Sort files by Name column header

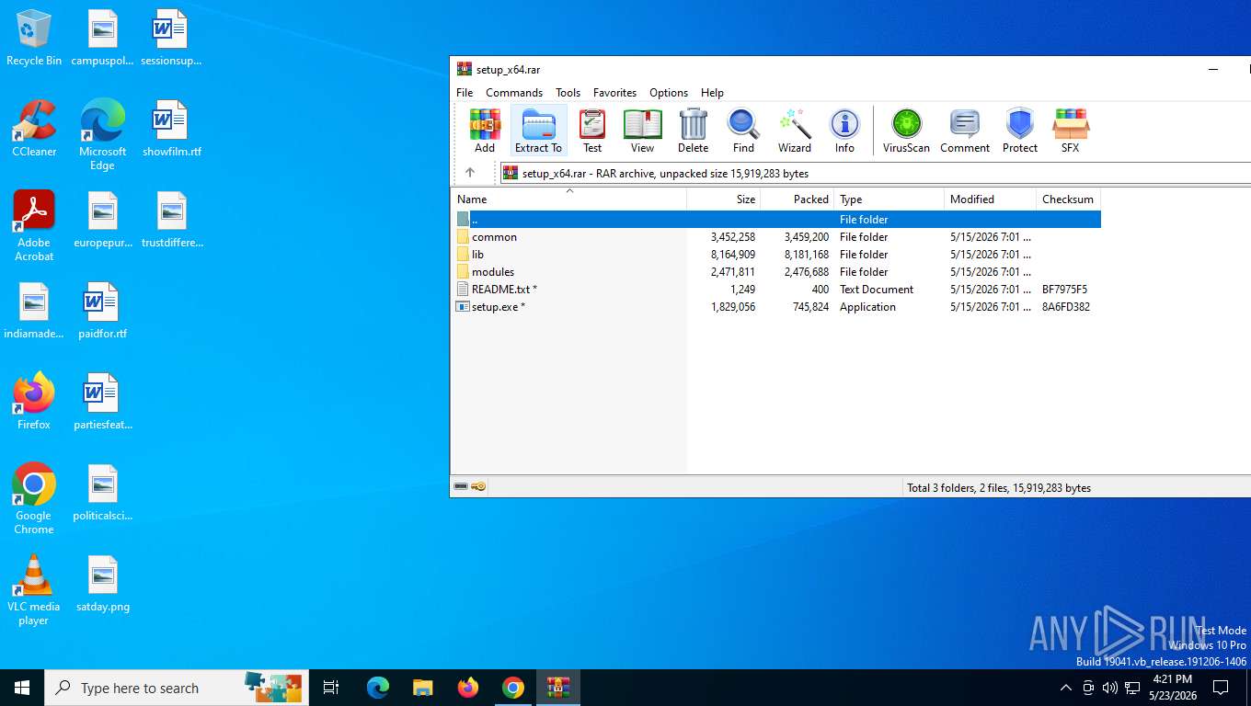[568, 199]
